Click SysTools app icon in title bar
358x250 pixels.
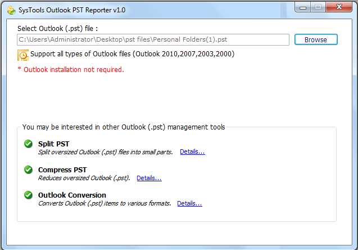11,10
